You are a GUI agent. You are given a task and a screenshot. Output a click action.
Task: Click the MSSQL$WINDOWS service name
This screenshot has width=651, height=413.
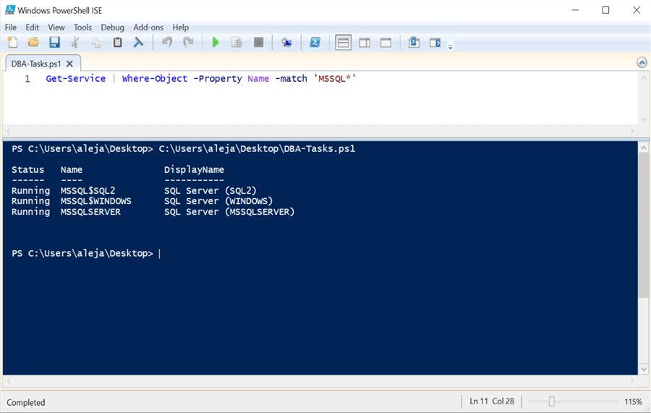(96, 201)
